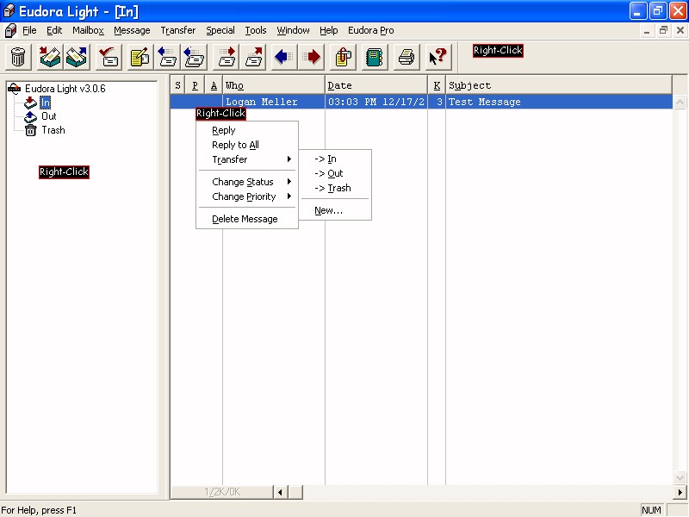Click the NUM indicator in status bar

652,510
